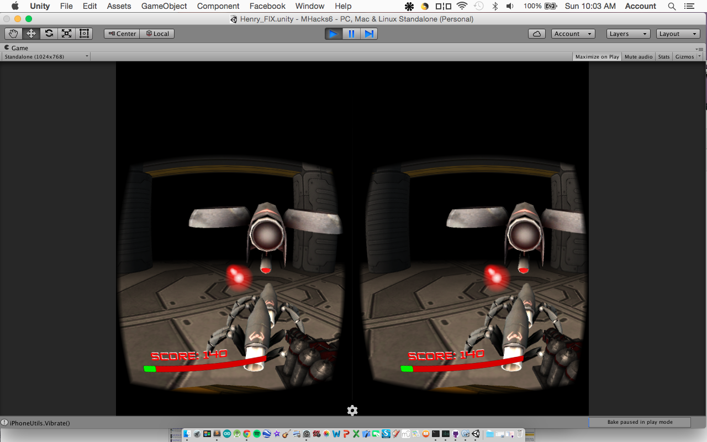707x442 pixels.
Task: Open the Component menu
Action: point(218,6)
